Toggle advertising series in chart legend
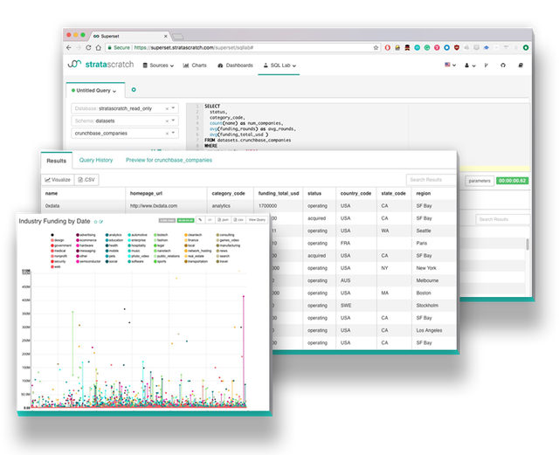This screenshot has height=455, width=559. click(86, 235)
